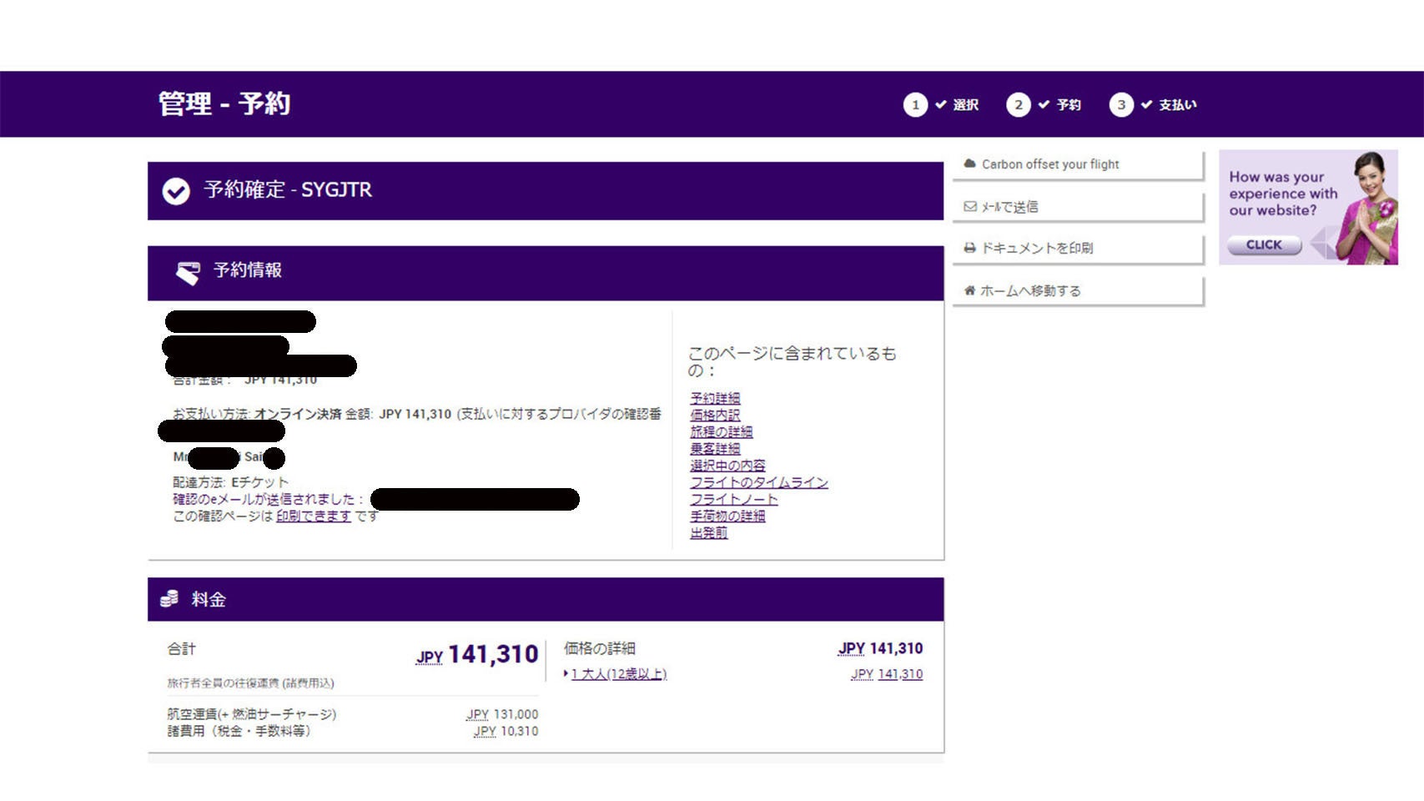This screenshot has width=1424, height=801.
Task: Jump to 旅程の詳細 section
Action: click(721, 431)
